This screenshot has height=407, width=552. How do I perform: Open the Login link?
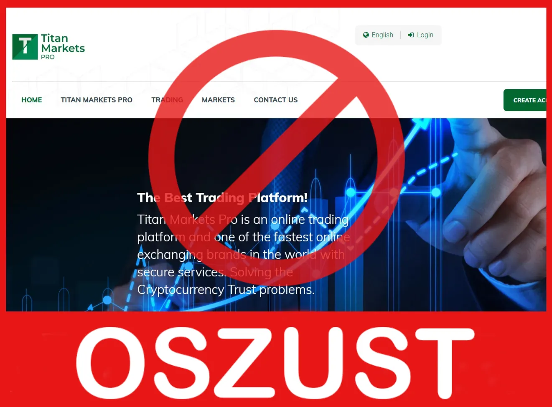click(420, 35)
